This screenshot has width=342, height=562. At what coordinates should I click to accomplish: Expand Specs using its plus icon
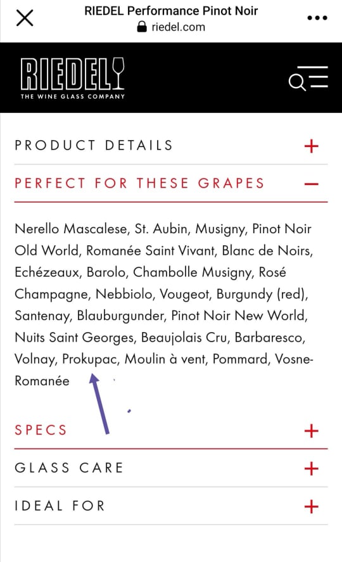click(x=311, y=430)
